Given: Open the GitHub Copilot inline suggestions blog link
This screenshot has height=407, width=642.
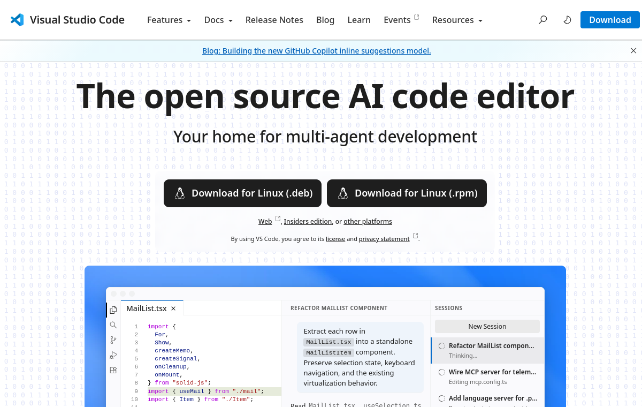Looking at the screenshot, I should [x=317, y=51].
